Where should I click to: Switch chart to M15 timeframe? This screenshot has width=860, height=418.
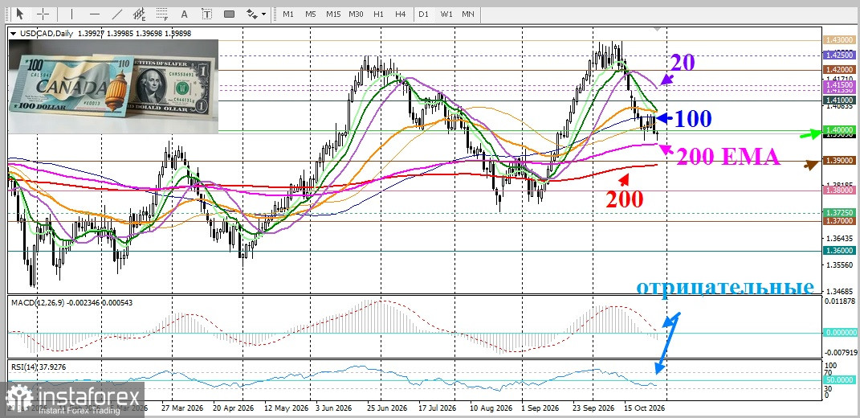(x=333, y=14)
